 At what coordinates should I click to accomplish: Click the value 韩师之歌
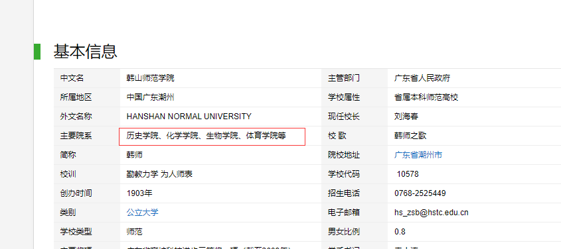[410, 136]
